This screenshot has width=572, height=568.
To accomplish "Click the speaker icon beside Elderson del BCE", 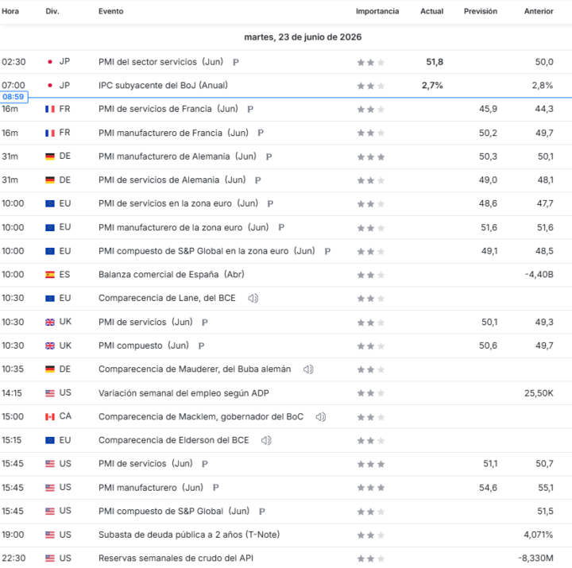I will [x=266, y=440].
